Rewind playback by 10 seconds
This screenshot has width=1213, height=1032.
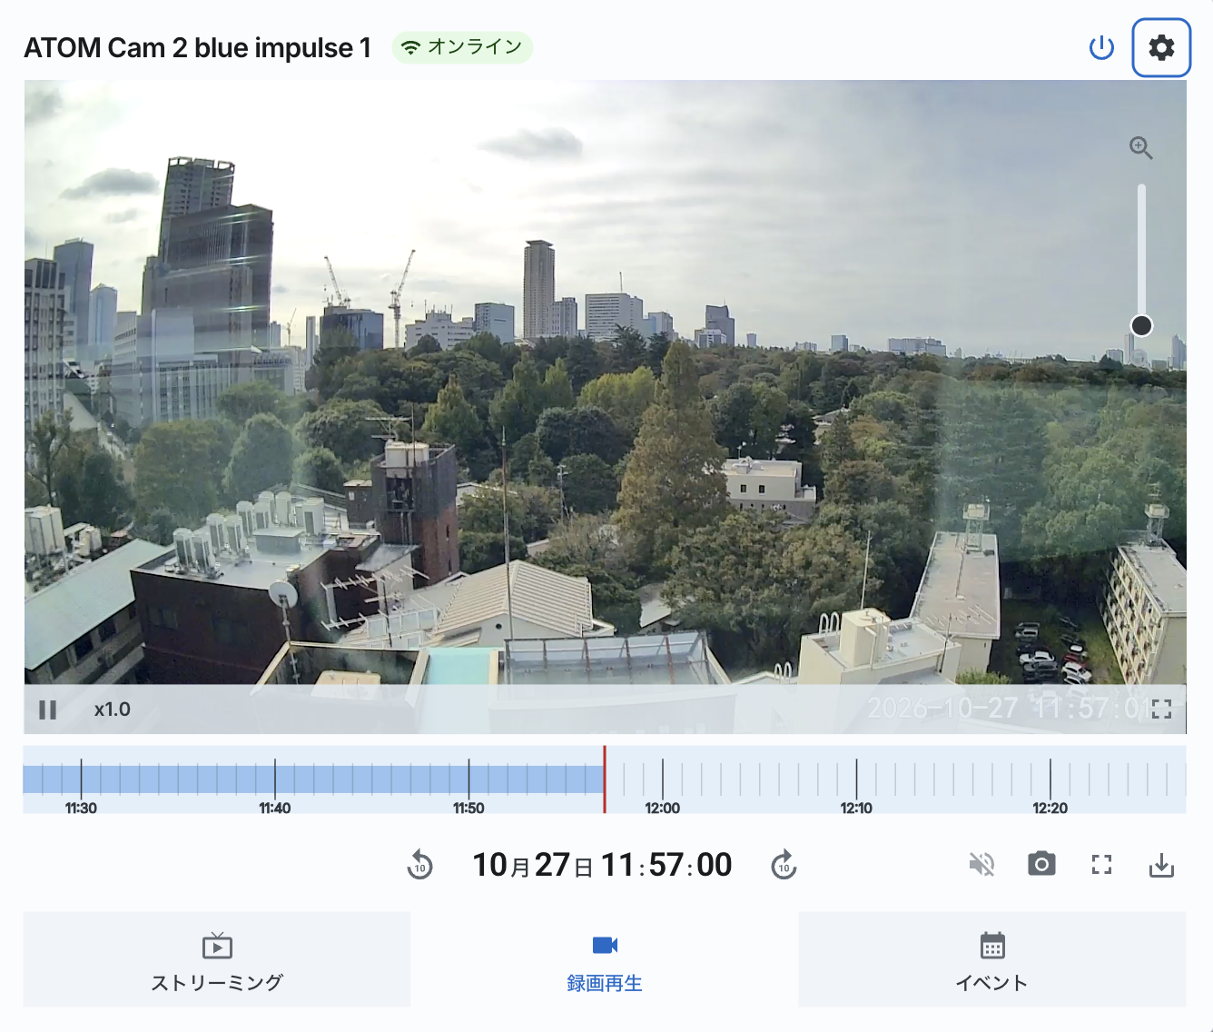(420, 865)
